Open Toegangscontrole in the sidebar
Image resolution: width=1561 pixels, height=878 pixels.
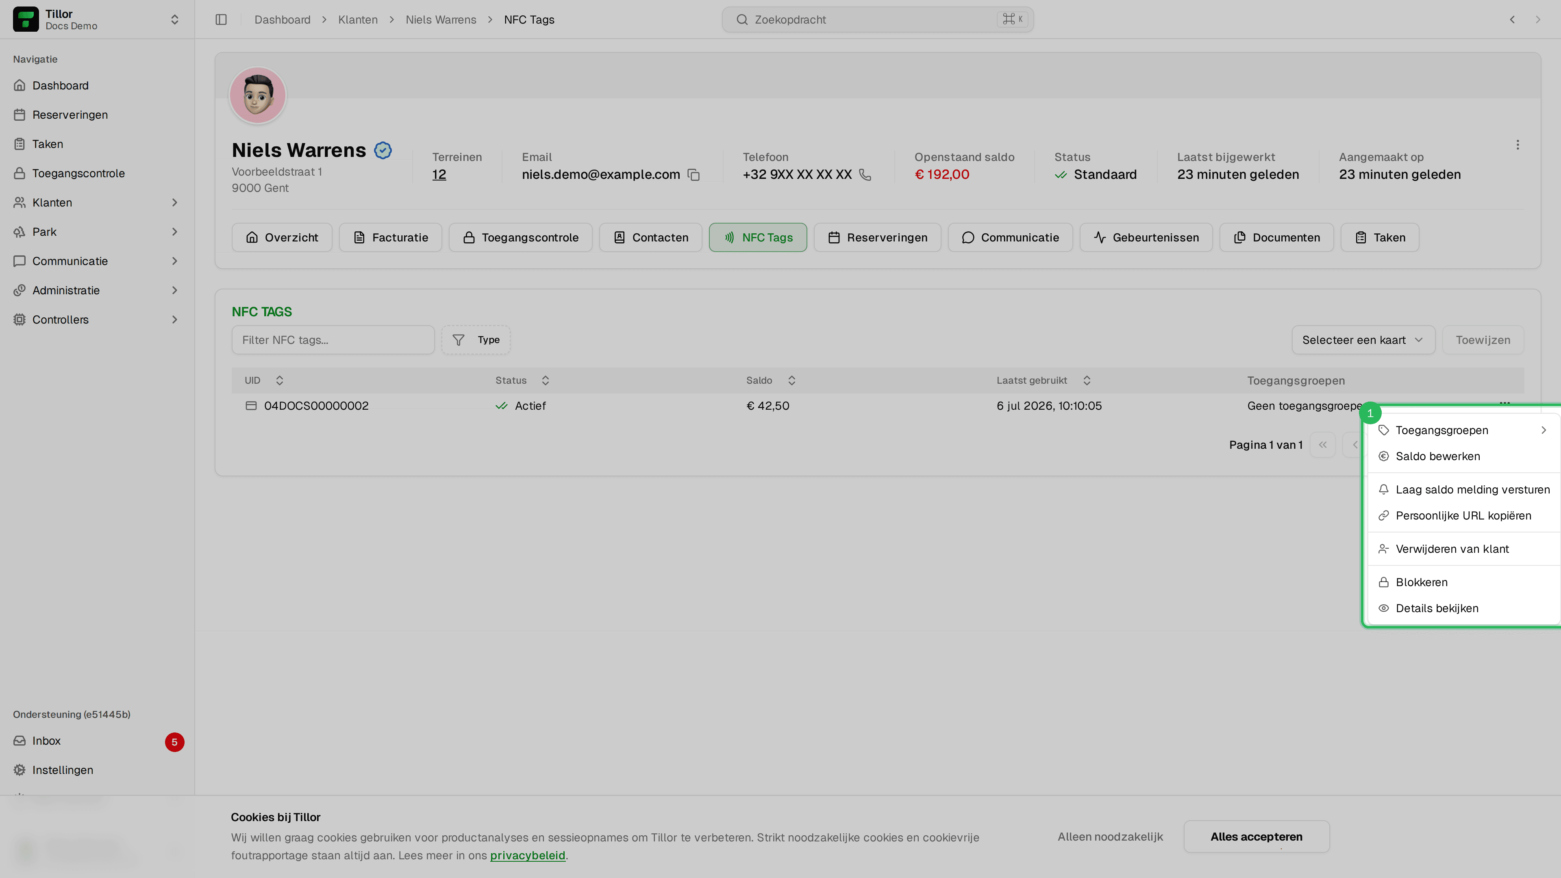tap(97, 173)
